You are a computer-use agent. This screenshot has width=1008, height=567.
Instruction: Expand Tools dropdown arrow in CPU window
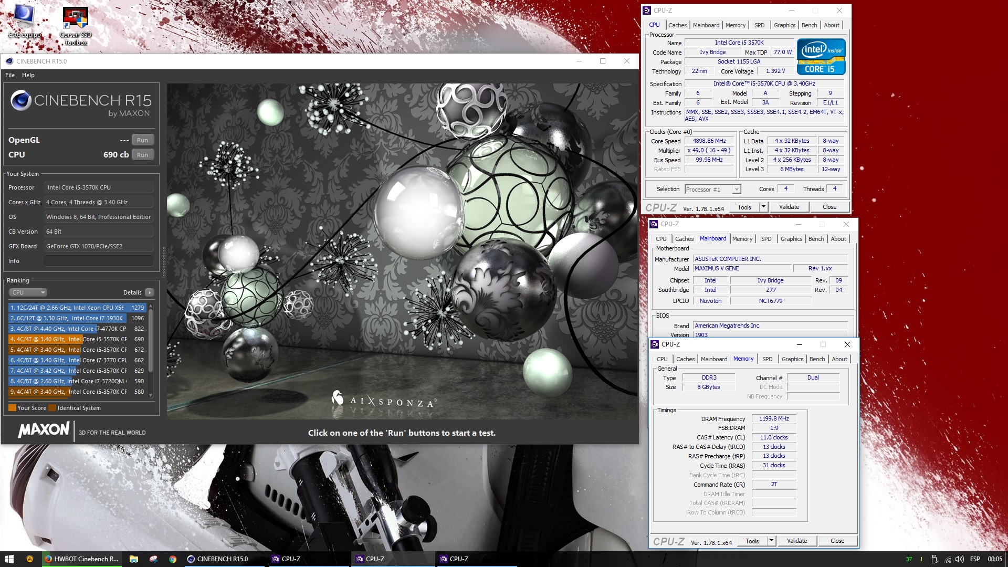click(764, 207)
